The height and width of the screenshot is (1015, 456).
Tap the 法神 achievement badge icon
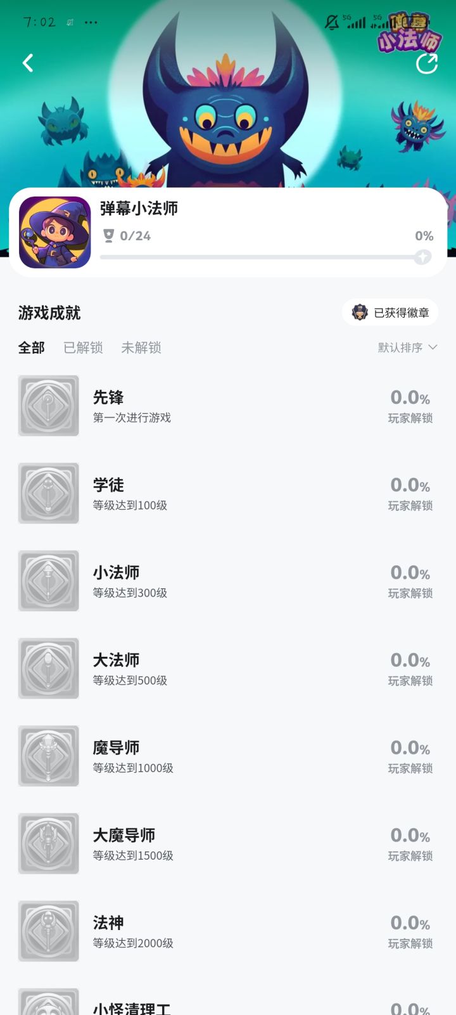(x=49, y=931)
